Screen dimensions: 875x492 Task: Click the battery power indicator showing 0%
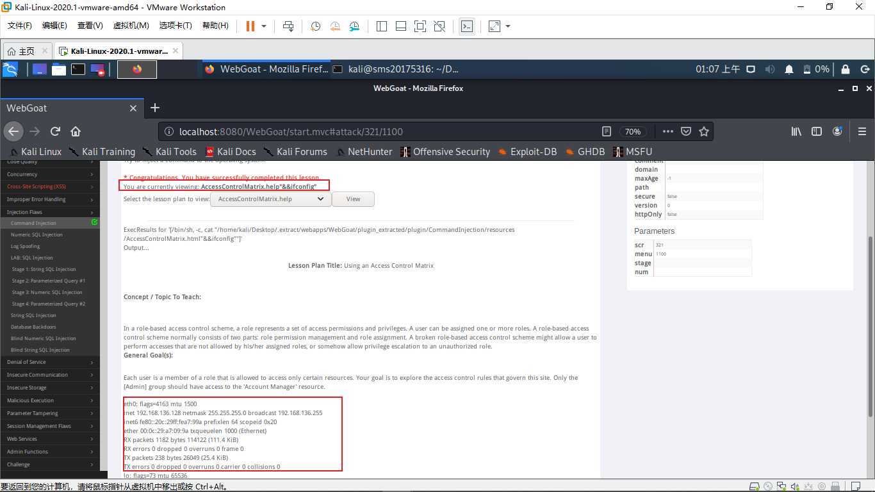817,69
